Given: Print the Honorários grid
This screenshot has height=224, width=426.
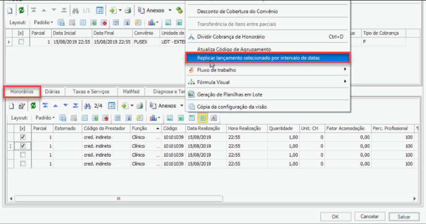Looking at the screenshot, I should 140,106.
